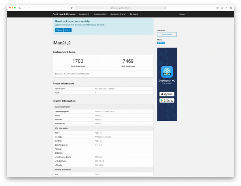Click the Tweet share button
Image resolution: width=241 pixels, height=186 pixels.
pos(161,43)
